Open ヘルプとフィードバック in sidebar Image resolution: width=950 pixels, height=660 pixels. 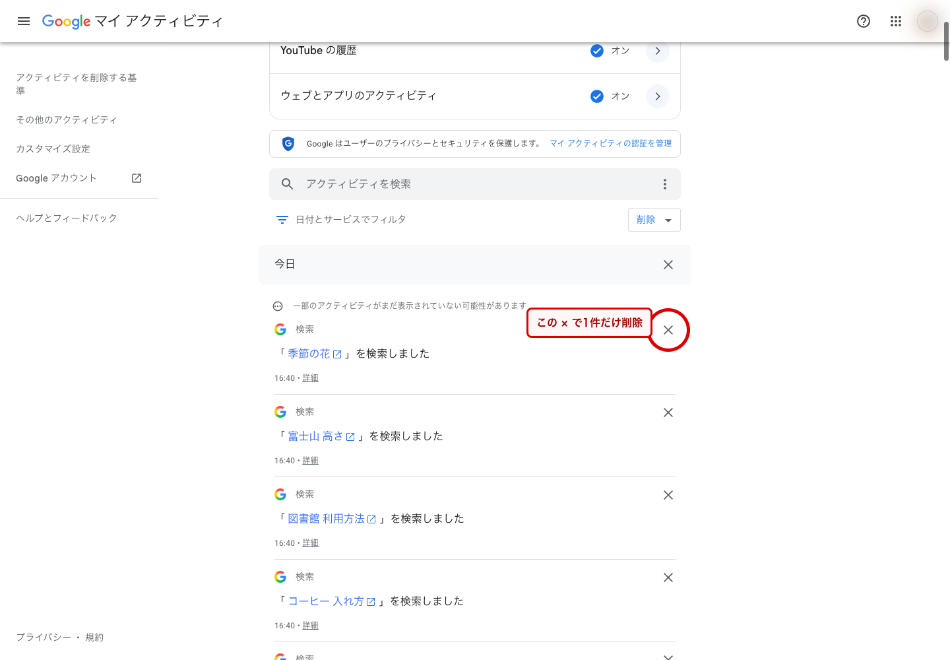click(x=67, y=218)
